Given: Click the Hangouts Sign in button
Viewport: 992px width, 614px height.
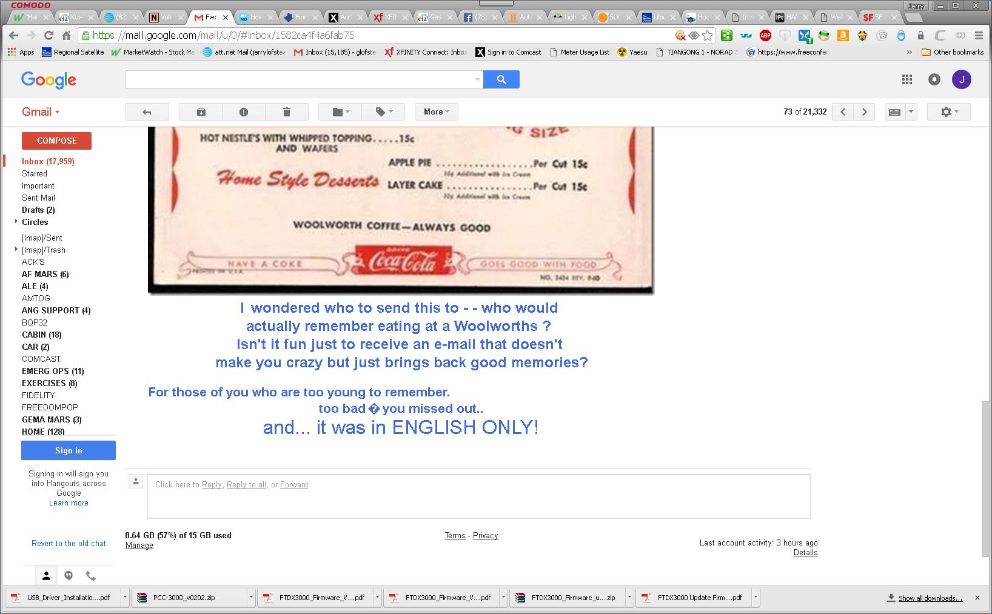Looking at the screenshot, I should click(x=69, y=450).
